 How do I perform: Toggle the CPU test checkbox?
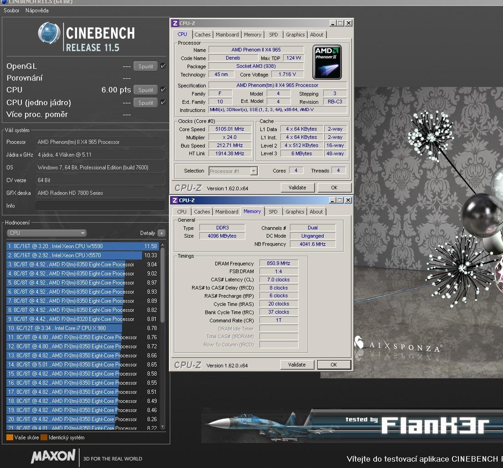163,90
